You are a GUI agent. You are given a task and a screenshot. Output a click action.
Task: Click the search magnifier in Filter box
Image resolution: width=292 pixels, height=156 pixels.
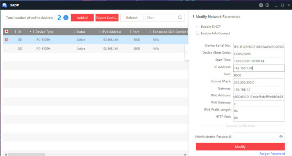(180, 18)
